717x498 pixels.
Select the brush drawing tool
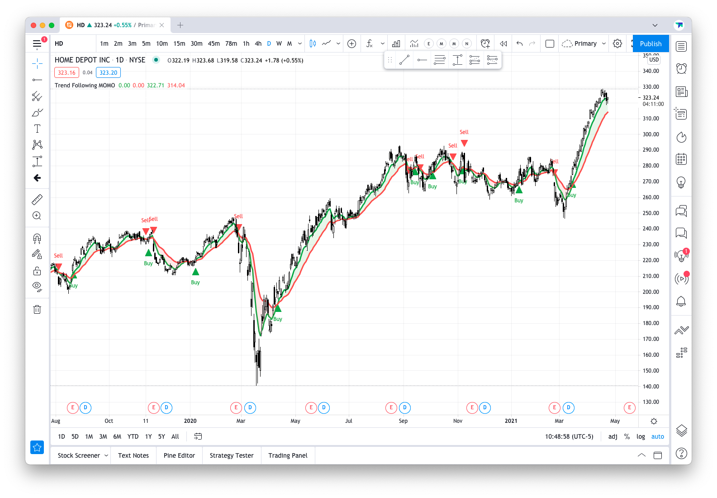(37, 112)
